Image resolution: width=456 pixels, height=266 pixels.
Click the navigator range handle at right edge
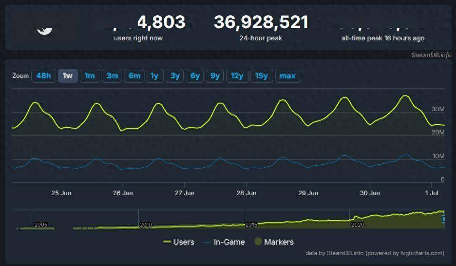[x=443, y=219]
